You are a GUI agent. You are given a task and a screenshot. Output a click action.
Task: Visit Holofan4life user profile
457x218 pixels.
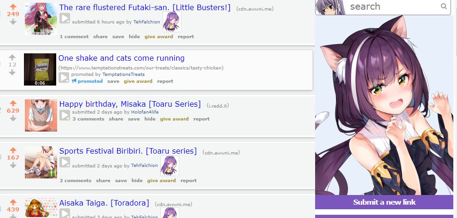point(145,112)
